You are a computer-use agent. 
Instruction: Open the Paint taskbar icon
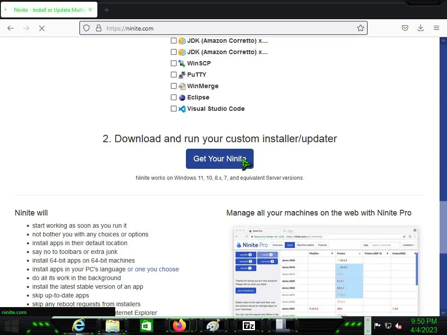pos(213,325)
